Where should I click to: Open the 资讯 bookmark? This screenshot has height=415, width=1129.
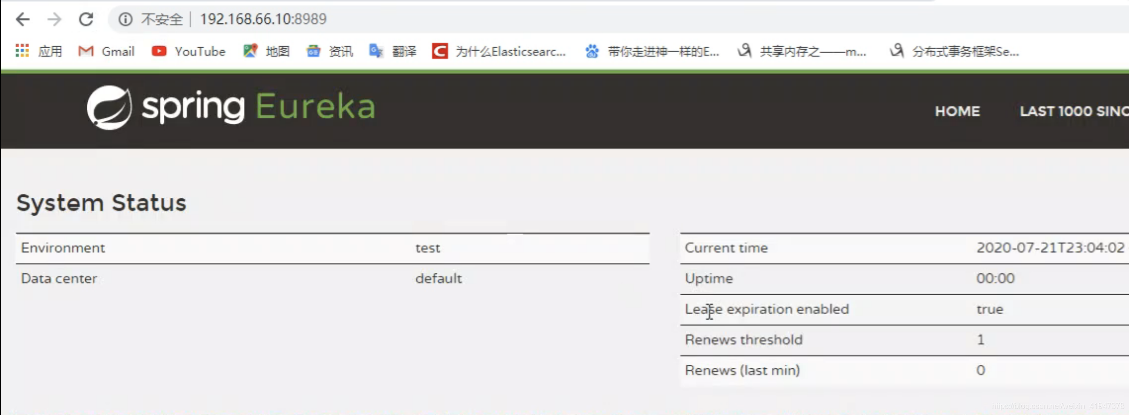(341, 51)
